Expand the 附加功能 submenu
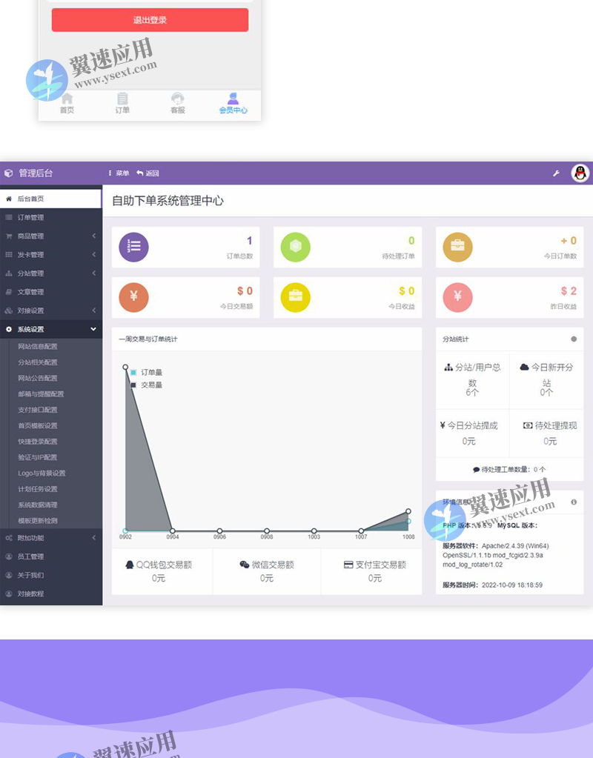Image resolution: width=593 pixels, height=758 pixels. pyautogui.click(x=30, y=537)
